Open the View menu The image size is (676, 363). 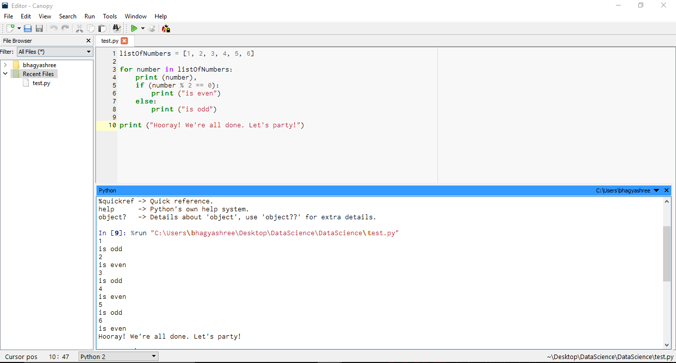click(x=45, y=16)
